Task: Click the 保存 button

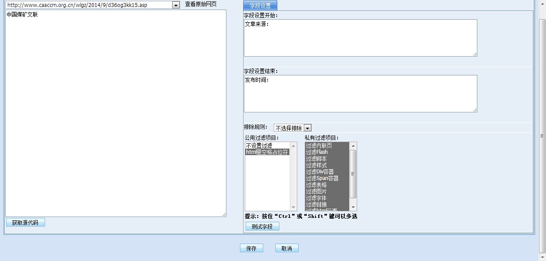Action: 251,248
